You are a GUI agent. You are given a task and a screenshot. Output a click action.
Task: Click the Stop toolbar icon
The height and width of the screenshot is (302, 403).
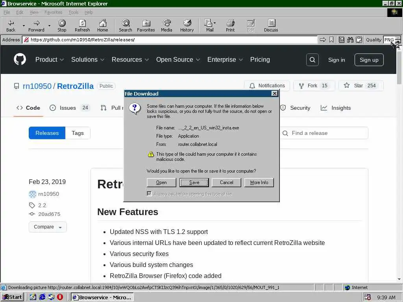click(x=62, y=26)
